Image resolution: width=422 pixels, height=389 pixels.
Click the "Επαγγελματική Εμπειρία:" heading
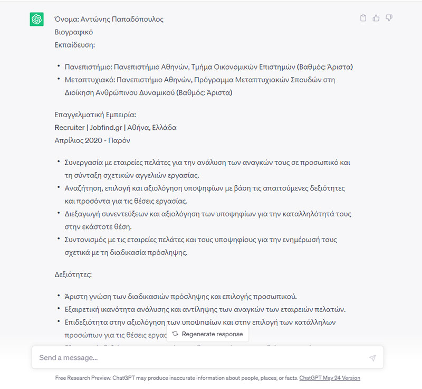coord(95,115)
